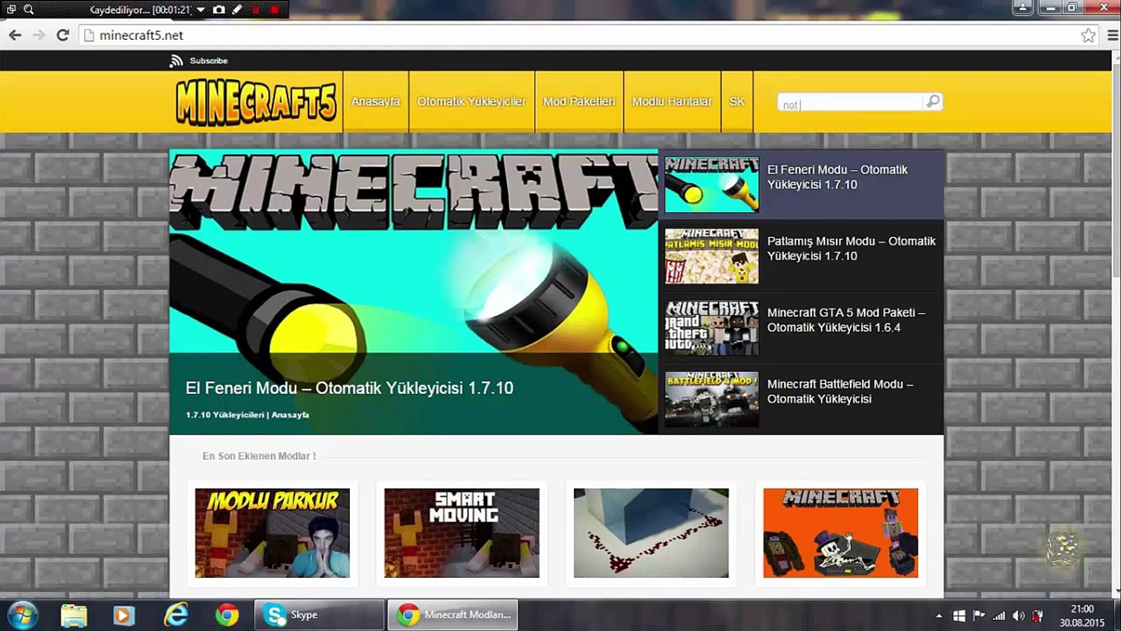Click the Windows 10 upgrade tray icon

pos(959,616)
